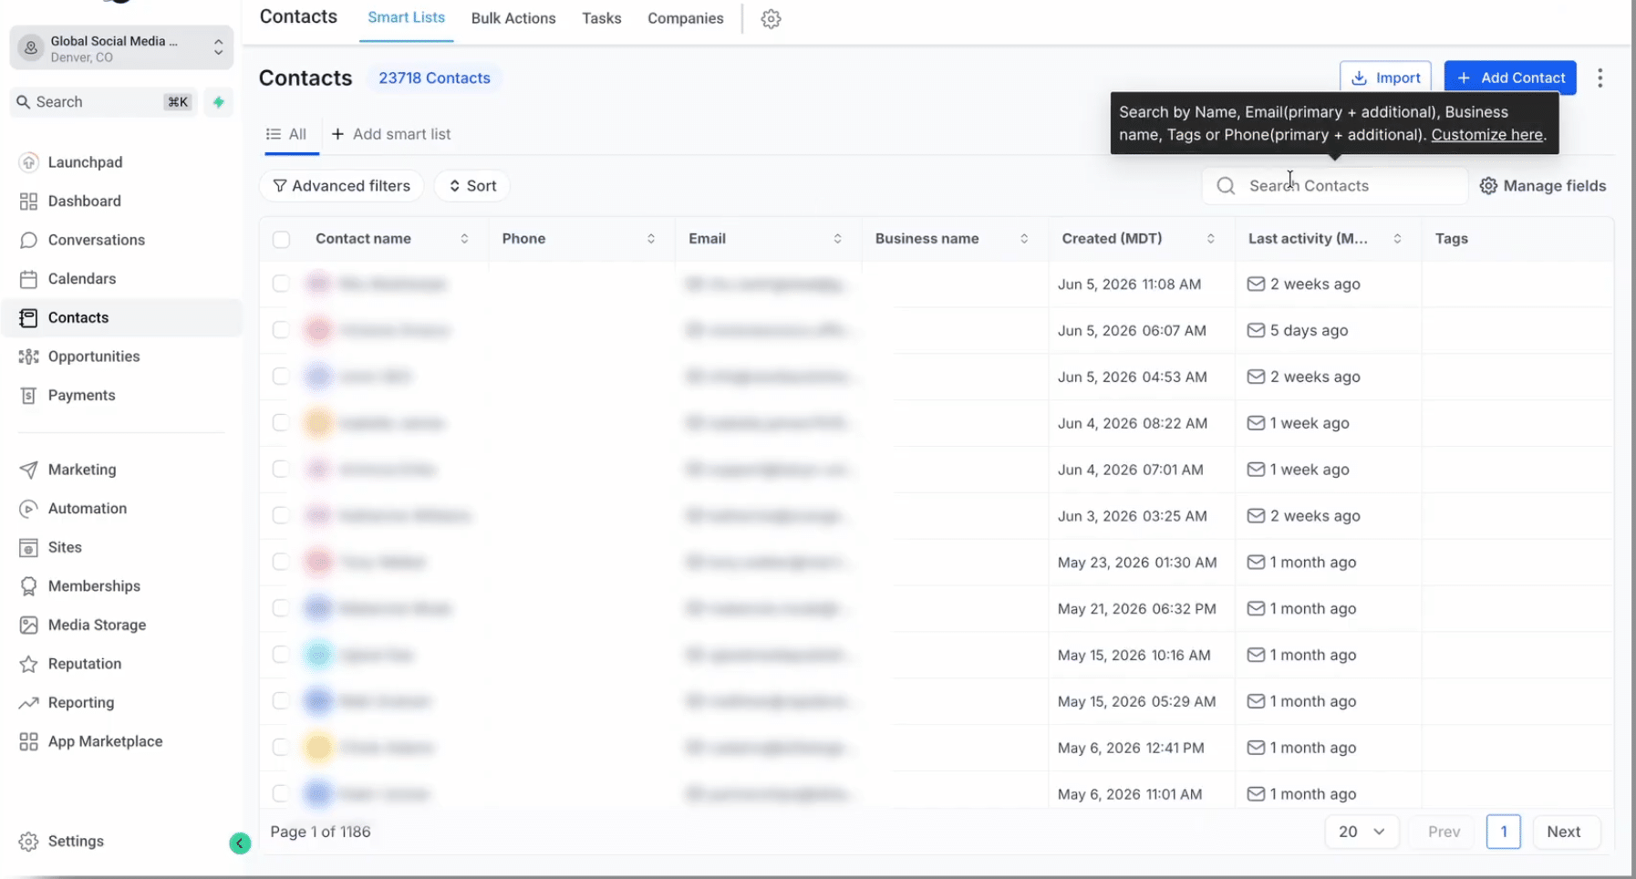
Task: Click the Conversations chat bubble icon
Action: 29,240
